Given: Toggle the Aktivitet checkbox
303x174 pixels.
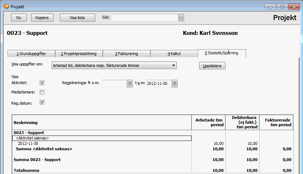Looking at the screenshot, I should (42, 83).
